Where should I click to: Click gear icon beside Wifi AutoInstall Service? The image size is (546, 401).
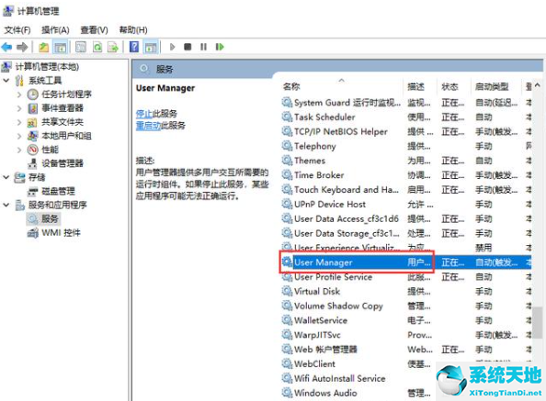[x=287, y=378]
